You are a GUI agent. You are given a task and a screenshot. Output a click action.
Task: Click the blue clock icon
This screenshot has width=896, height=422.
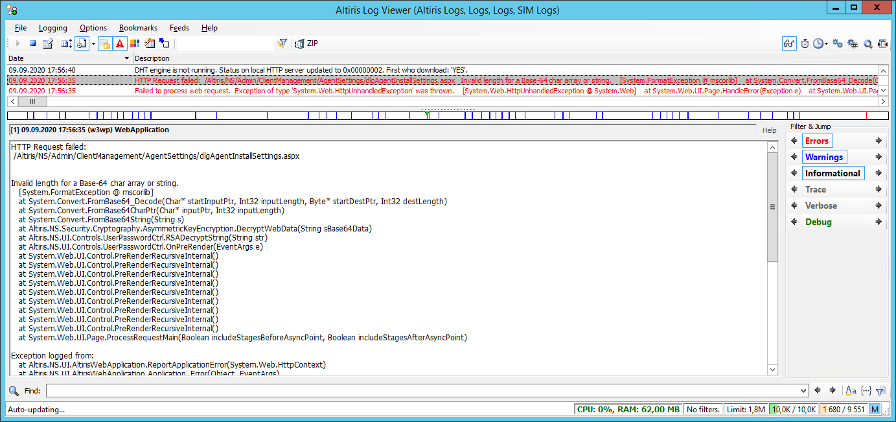pos(818,43)
